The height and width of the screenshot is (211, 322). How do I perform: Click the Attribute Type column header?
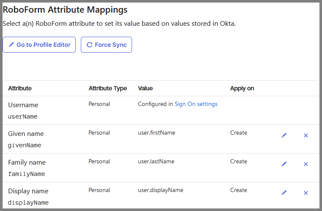107,89
